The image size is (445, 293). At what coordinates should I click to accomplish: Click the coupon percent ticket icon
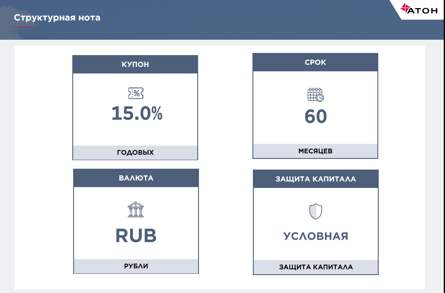tap(136, 93)
